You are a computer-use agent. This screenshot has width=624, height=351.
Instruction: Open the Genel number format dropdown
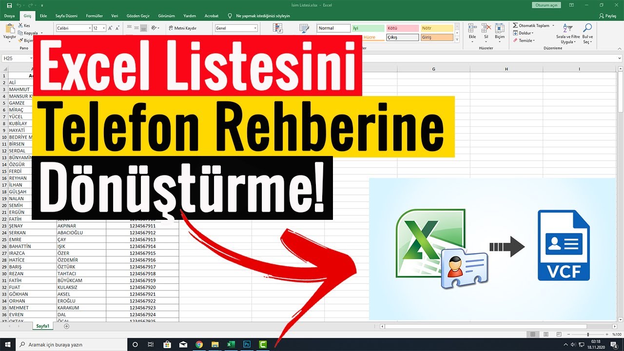coord(255,28)
